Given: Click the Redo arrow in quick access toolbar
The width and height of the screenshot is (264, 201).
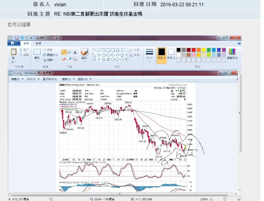Looking at the screenshot, I should pyautogui.click(x=27, y=38).
